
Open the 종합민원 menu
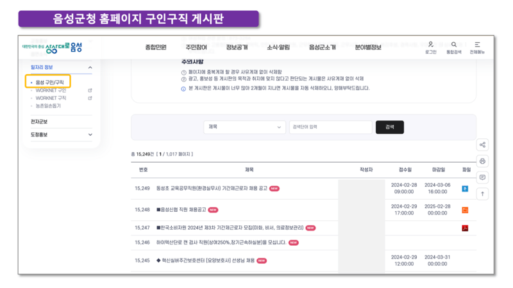[156, 47]
